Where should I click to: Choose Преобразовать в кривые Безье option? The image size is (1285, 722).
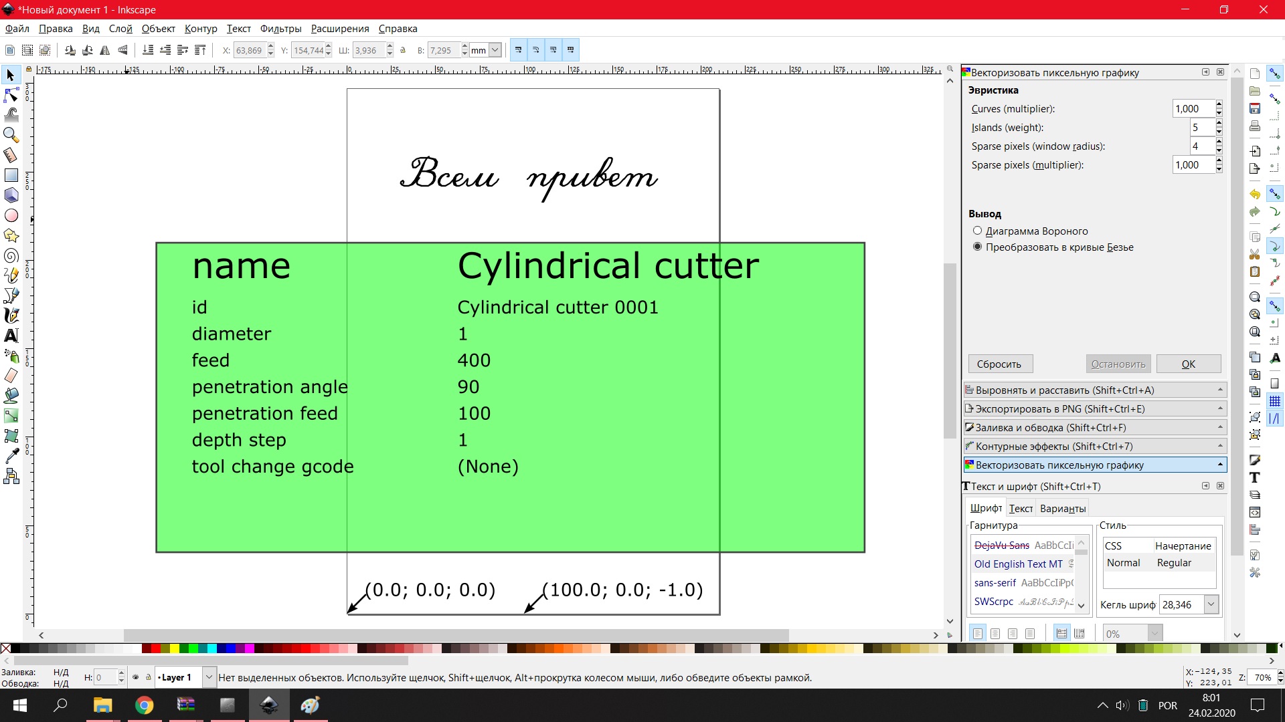click(x=977, y=247)
